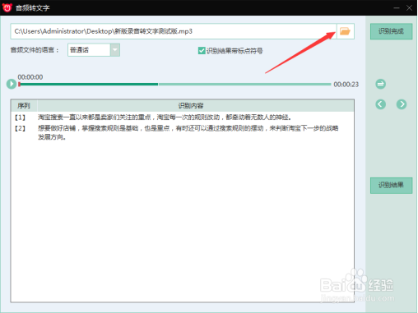Select result row 【2】 about 想要做好店铺

(x=183, y=132)
